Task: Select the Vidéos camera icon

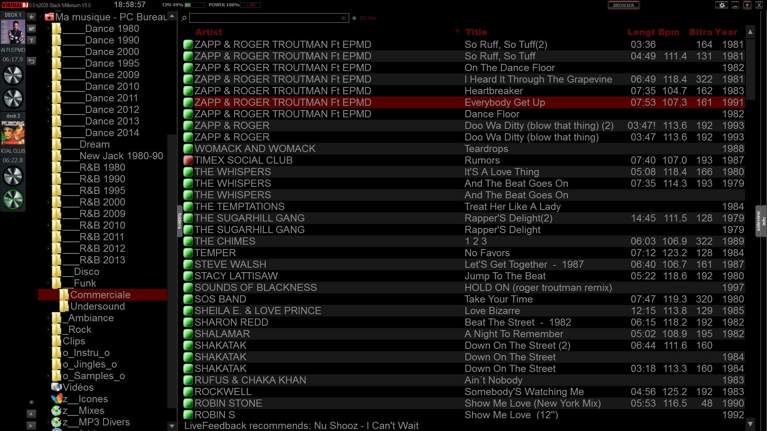Action: [x=56, y=387]
